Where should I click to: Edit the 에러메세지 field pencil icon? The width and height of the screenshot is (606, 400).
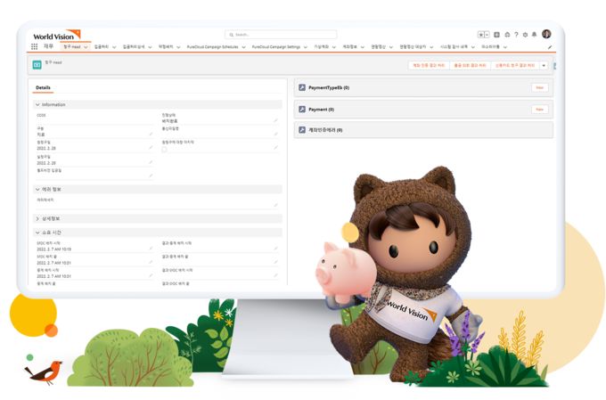click(275, 205)
